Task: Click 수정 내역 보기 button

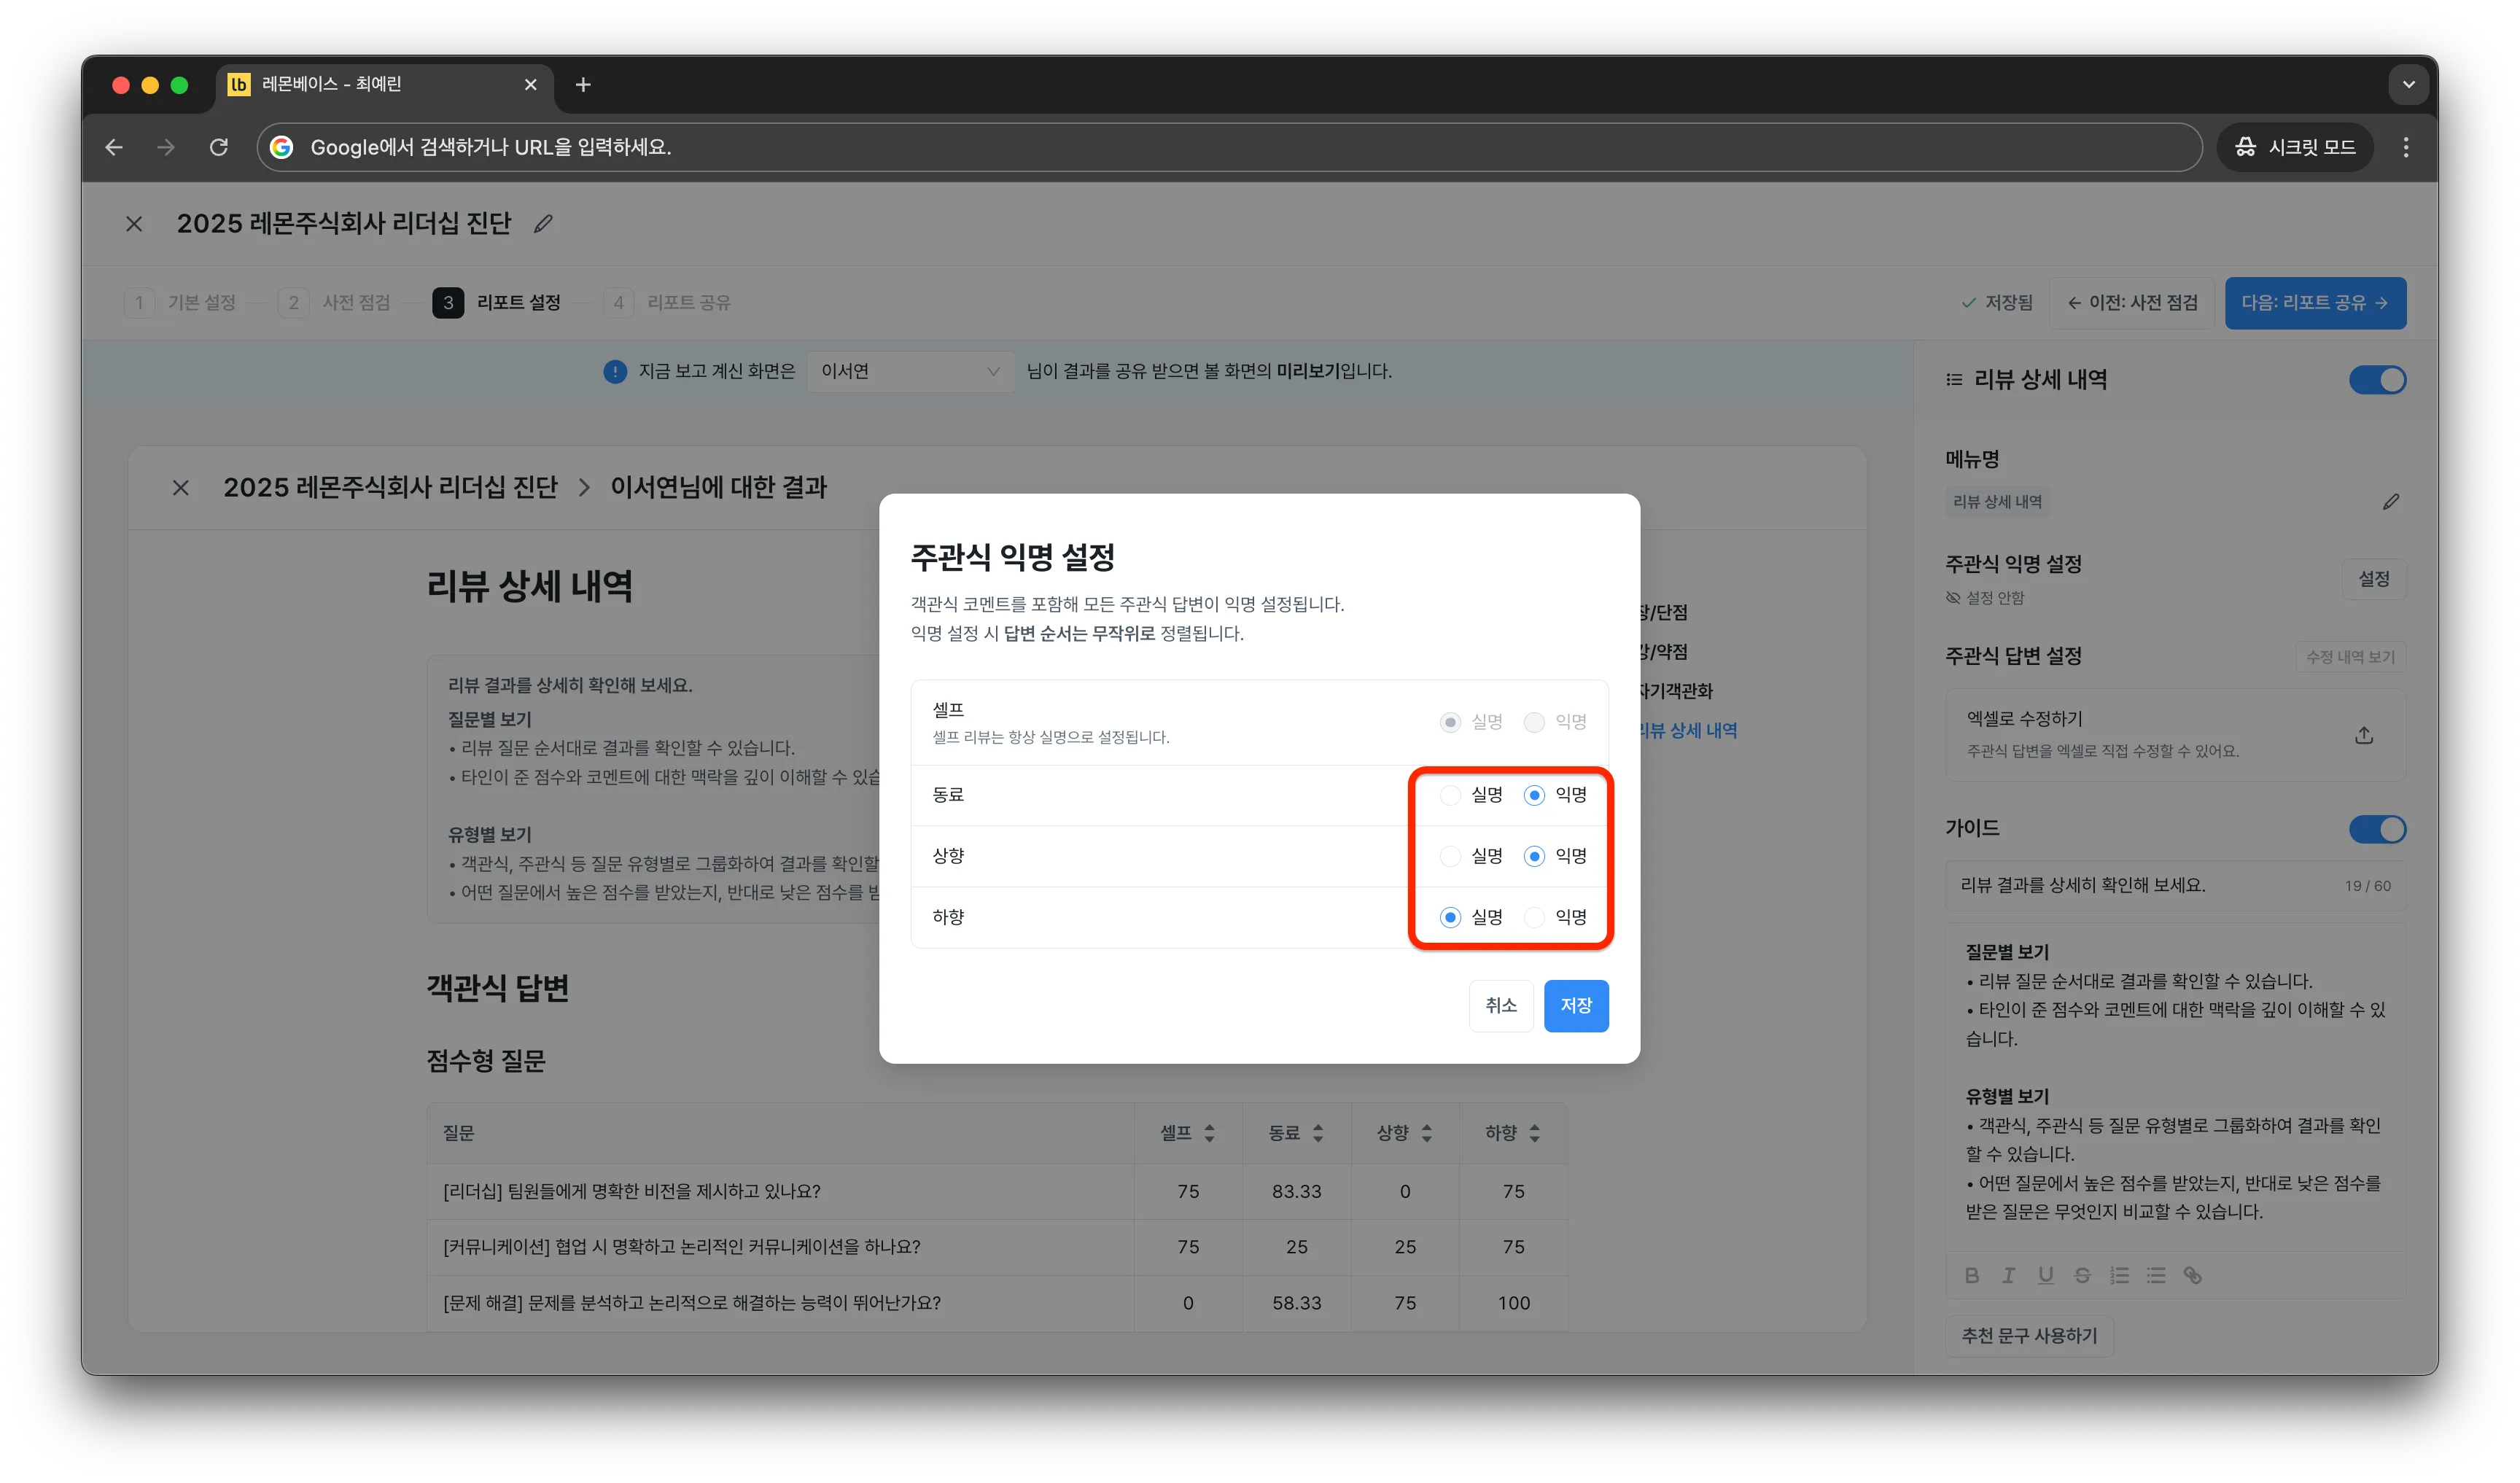Action: (x=2350, y=657)
